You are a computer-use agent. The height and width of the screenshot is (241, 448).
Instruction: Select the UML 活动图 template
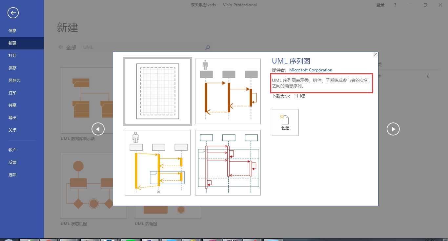pyautogui.click(x=168, y=216)
